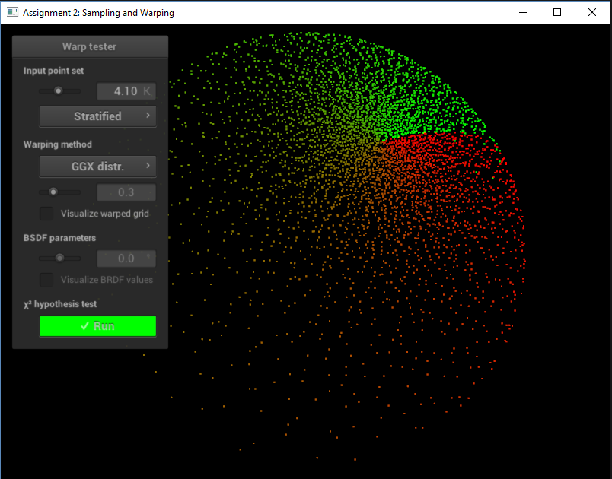The image size is (612, 479).
Task: Open the GGX distr. warping method dropdown
Action: 97,167
